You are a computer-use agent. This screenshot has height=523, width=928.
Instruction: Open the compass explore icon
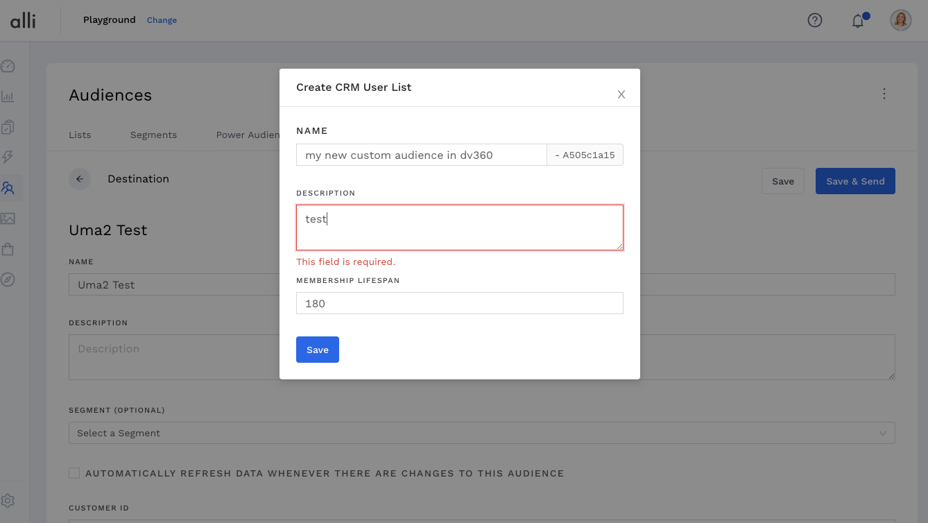[8, 280]
